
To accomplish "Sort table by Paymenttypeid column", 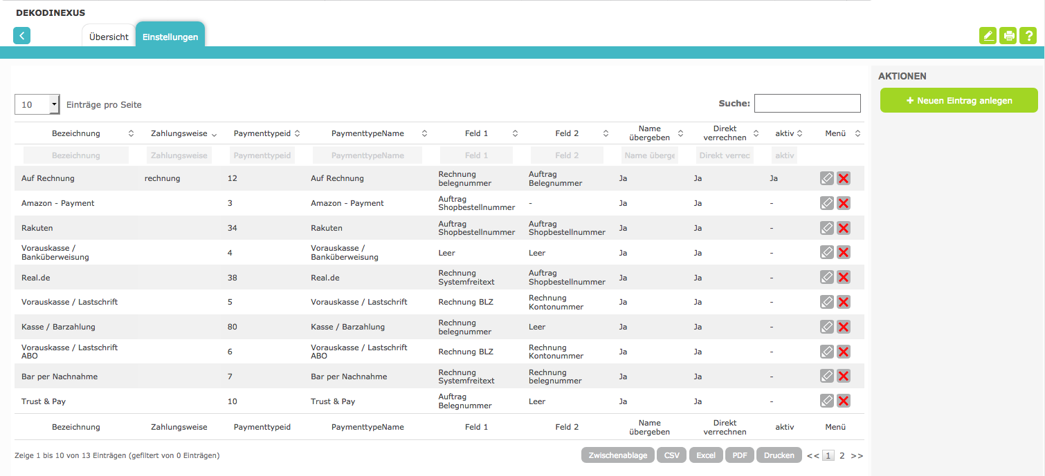I will (x=262, y=133).
